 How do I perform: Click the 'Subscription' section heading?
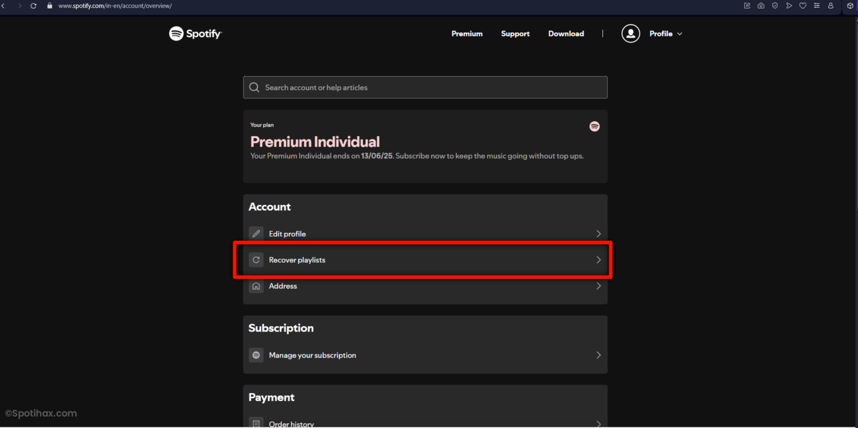coord(281,328)
